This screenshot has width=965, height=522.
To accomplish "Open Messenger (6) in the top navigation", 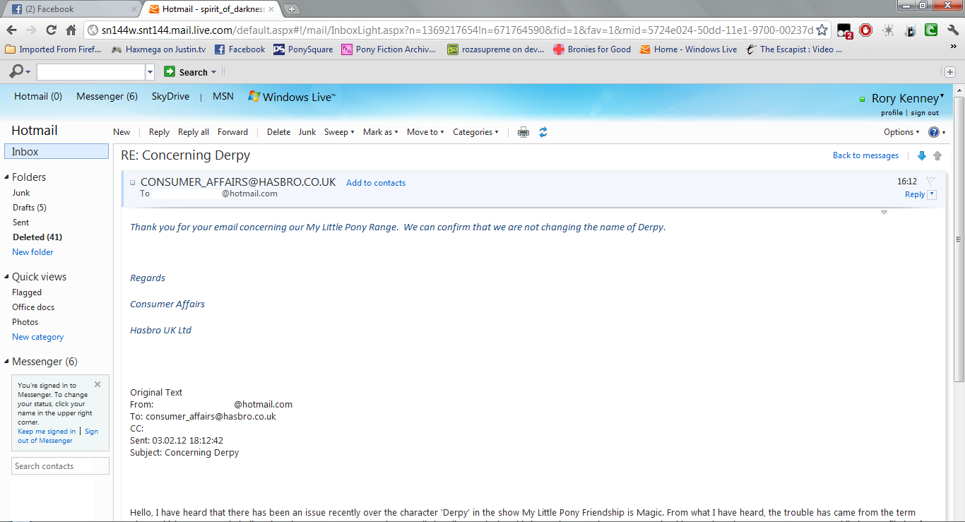I will point(107,97).
